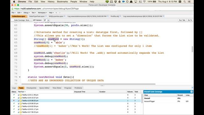Viewport: 204px width, 115px height.
Task: Close the Collections.apxc tab
Action: tap(26, 16)
